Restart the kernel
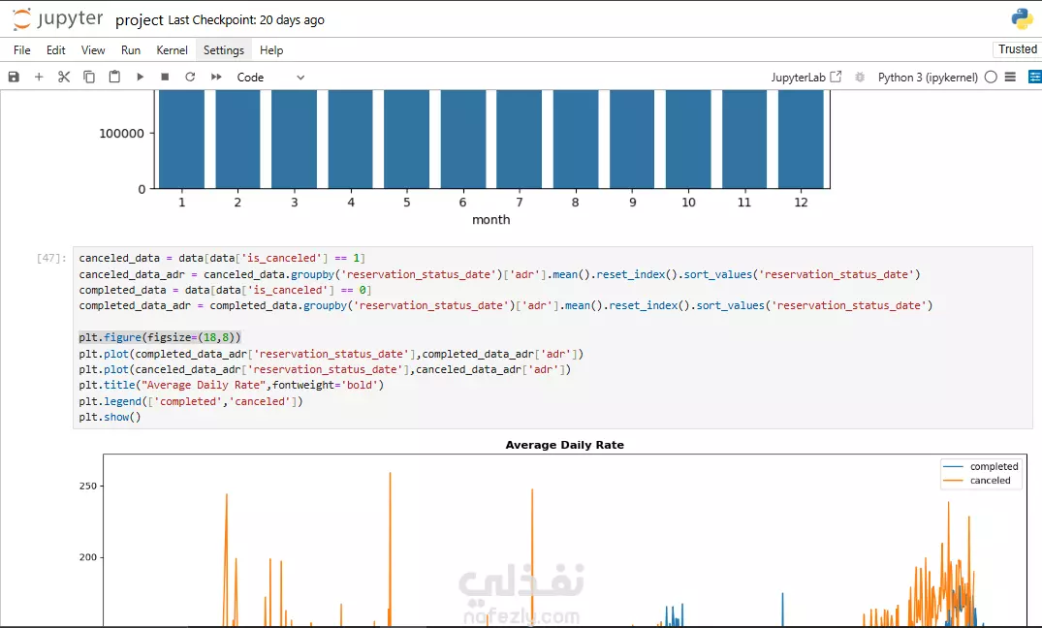 pos(190,78)
